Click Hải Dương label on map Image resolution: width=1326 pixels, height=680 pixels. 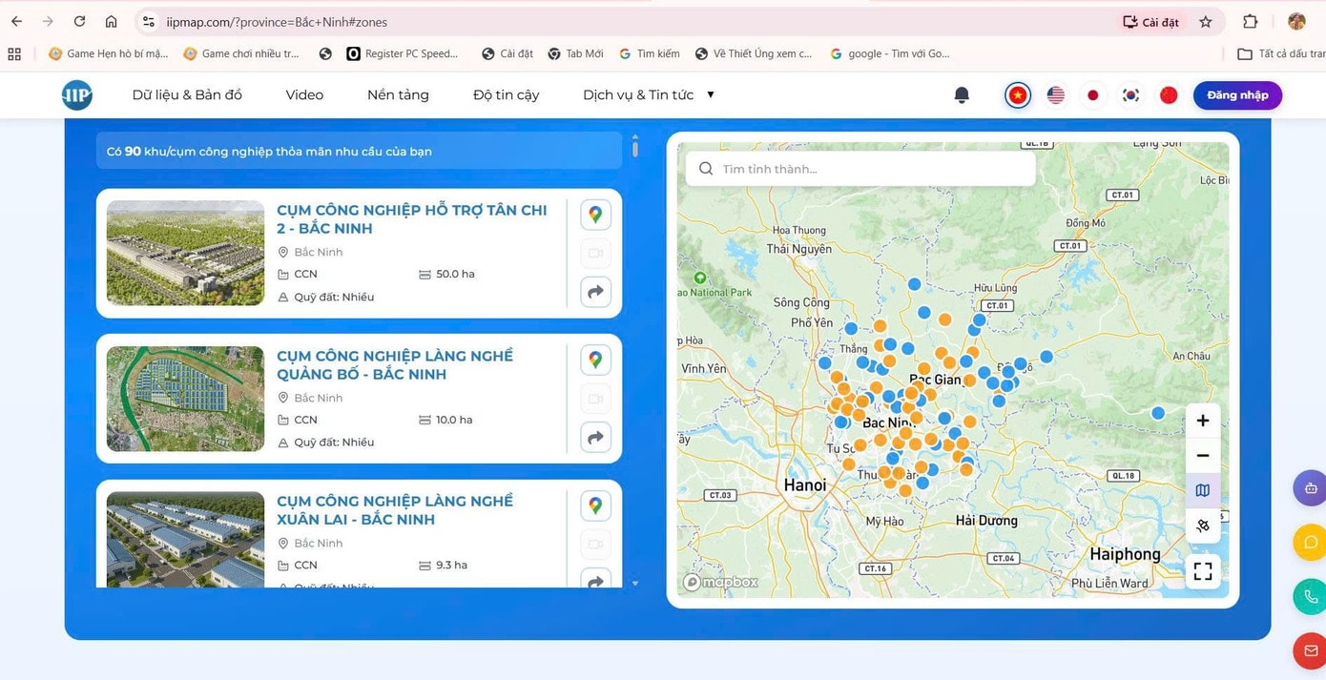pyautogui.click(x=986, y=521)
